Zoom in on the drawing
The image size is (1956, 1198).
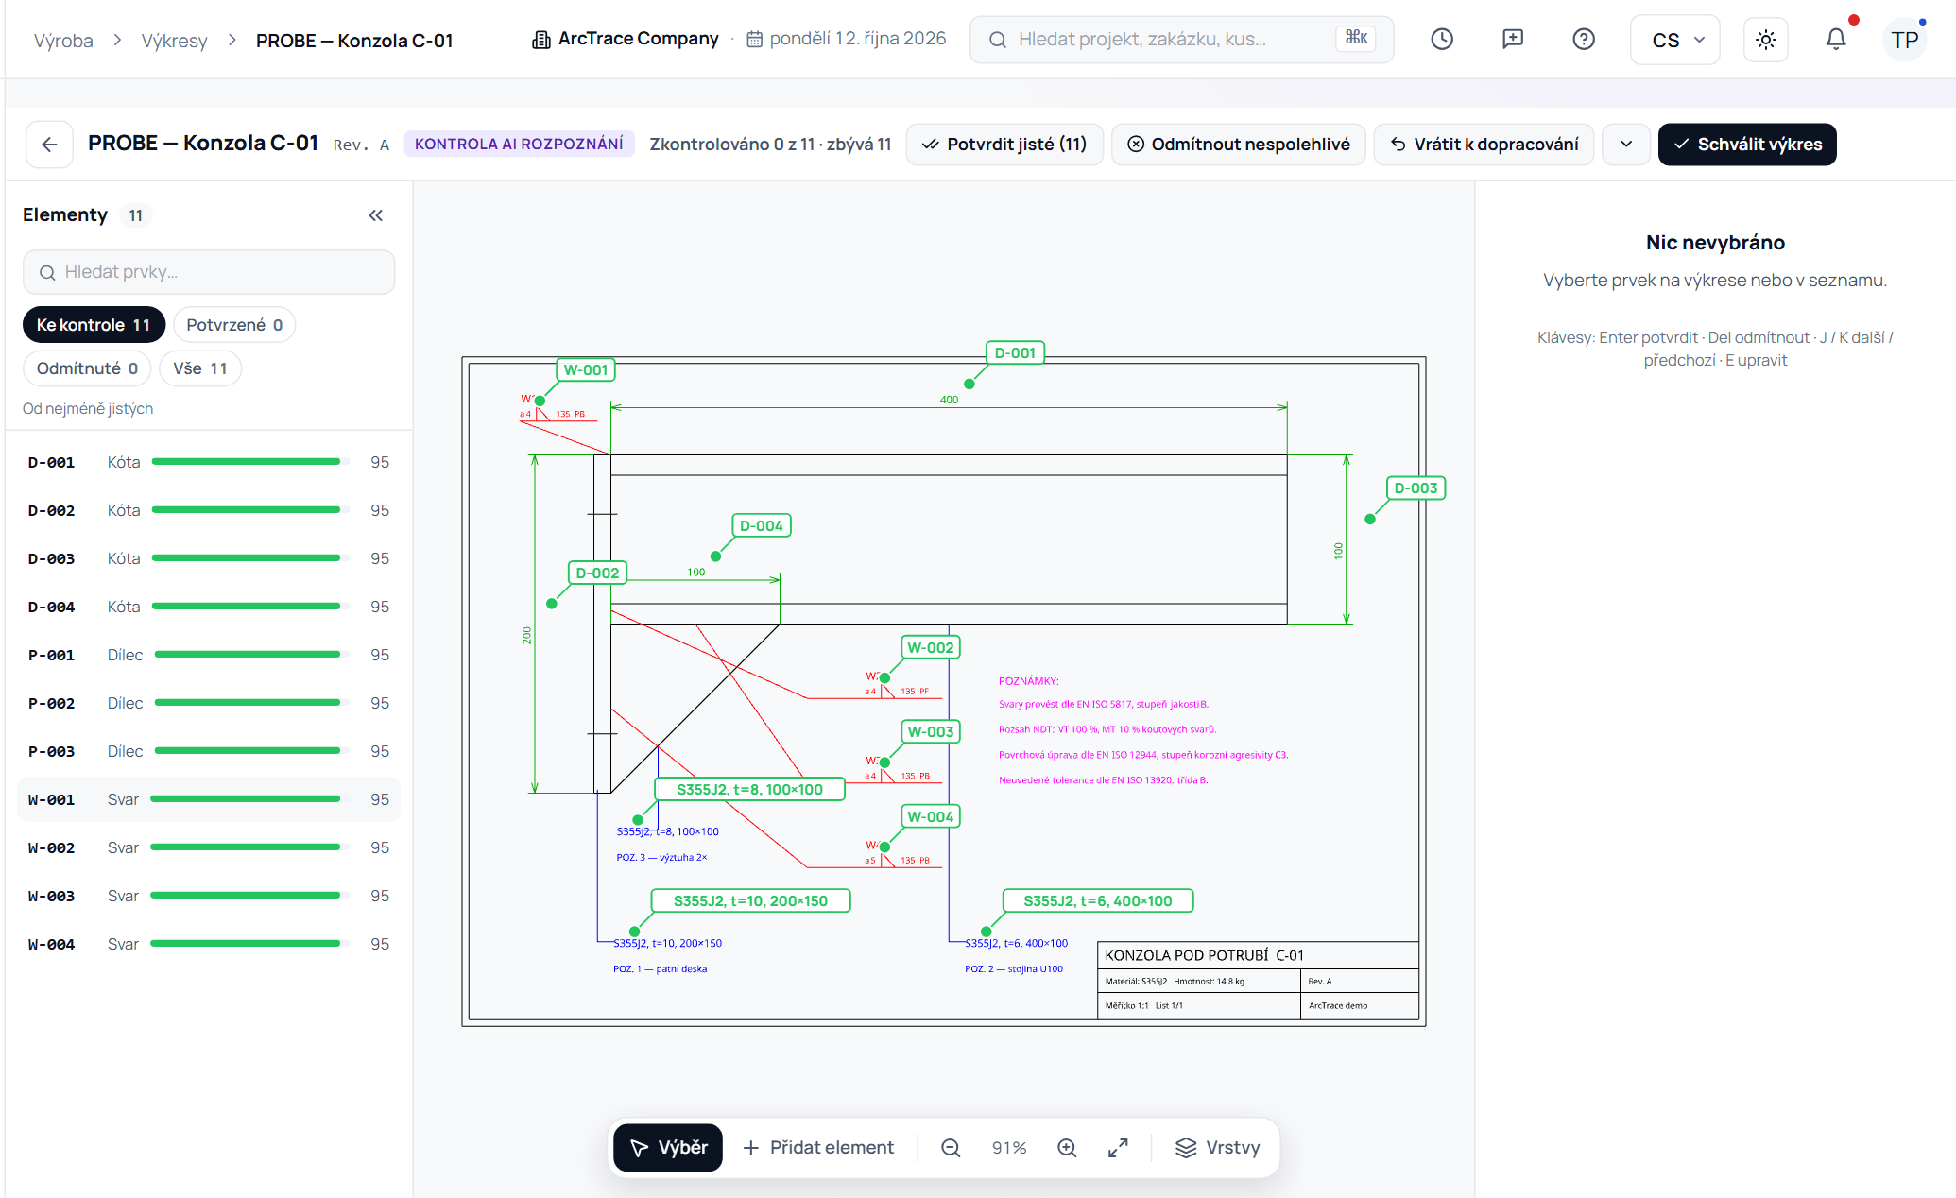[x=1067, y=1147]
